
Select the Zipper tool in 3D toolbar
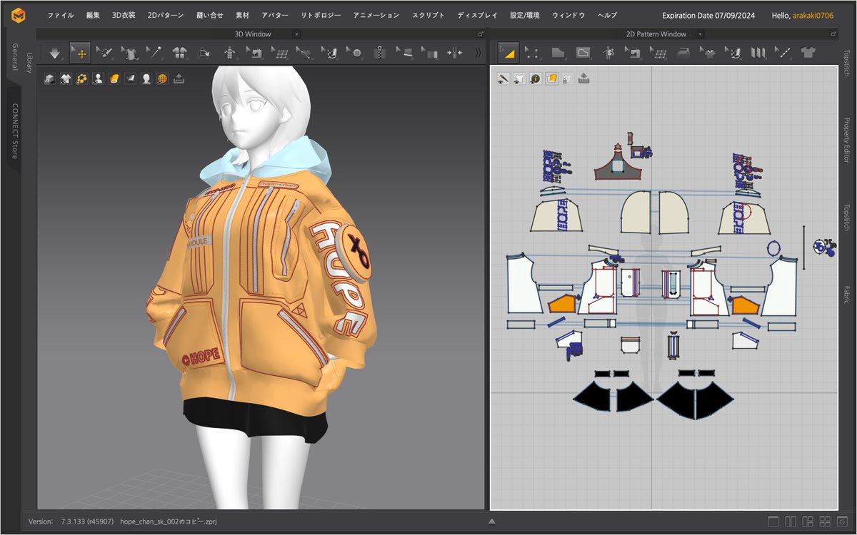point(381,52)
